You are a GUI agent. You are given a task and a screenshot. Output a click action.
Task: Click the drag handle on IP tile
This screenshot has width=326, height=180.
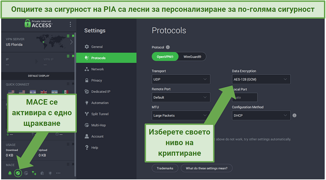[x=68, y=56]
